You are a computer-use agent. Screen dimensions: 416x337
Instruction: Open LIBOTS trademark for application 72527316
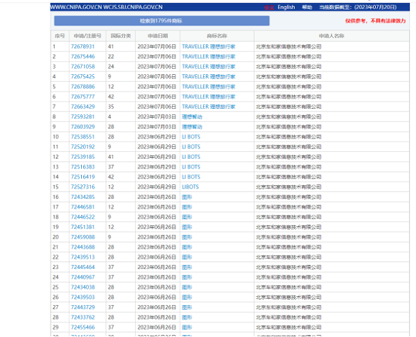click(x=190, y=187)
